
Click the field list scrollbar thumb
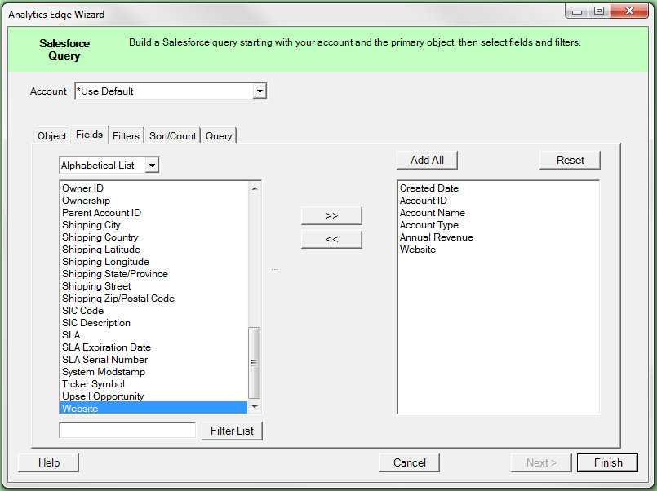pos(255,362)
